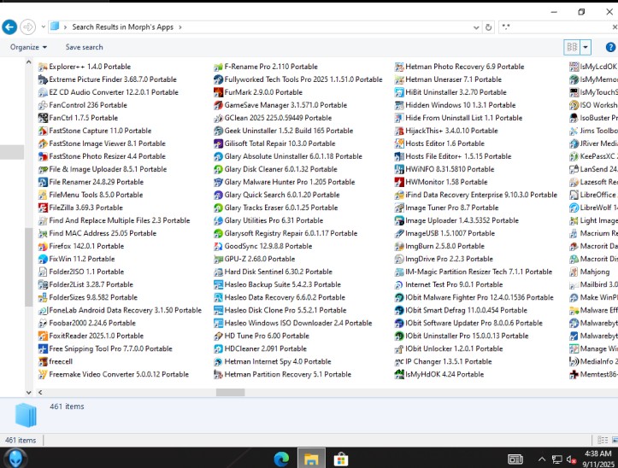Refresh the search results

(x=488, y=27)
